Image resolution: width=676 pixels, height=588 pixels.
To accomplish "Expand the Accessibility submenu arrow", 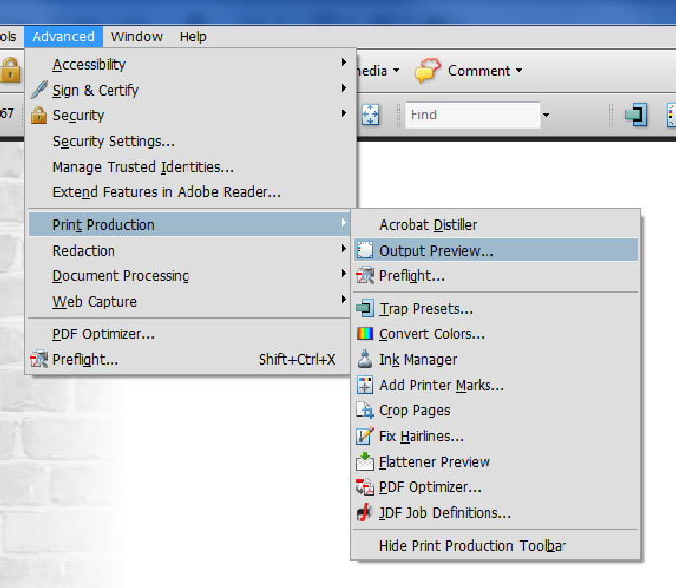I will [344, 63].
